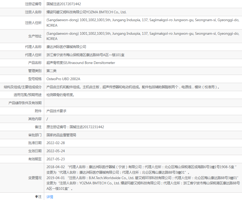Select the slash value in 其他内容 row

(47, 119)
